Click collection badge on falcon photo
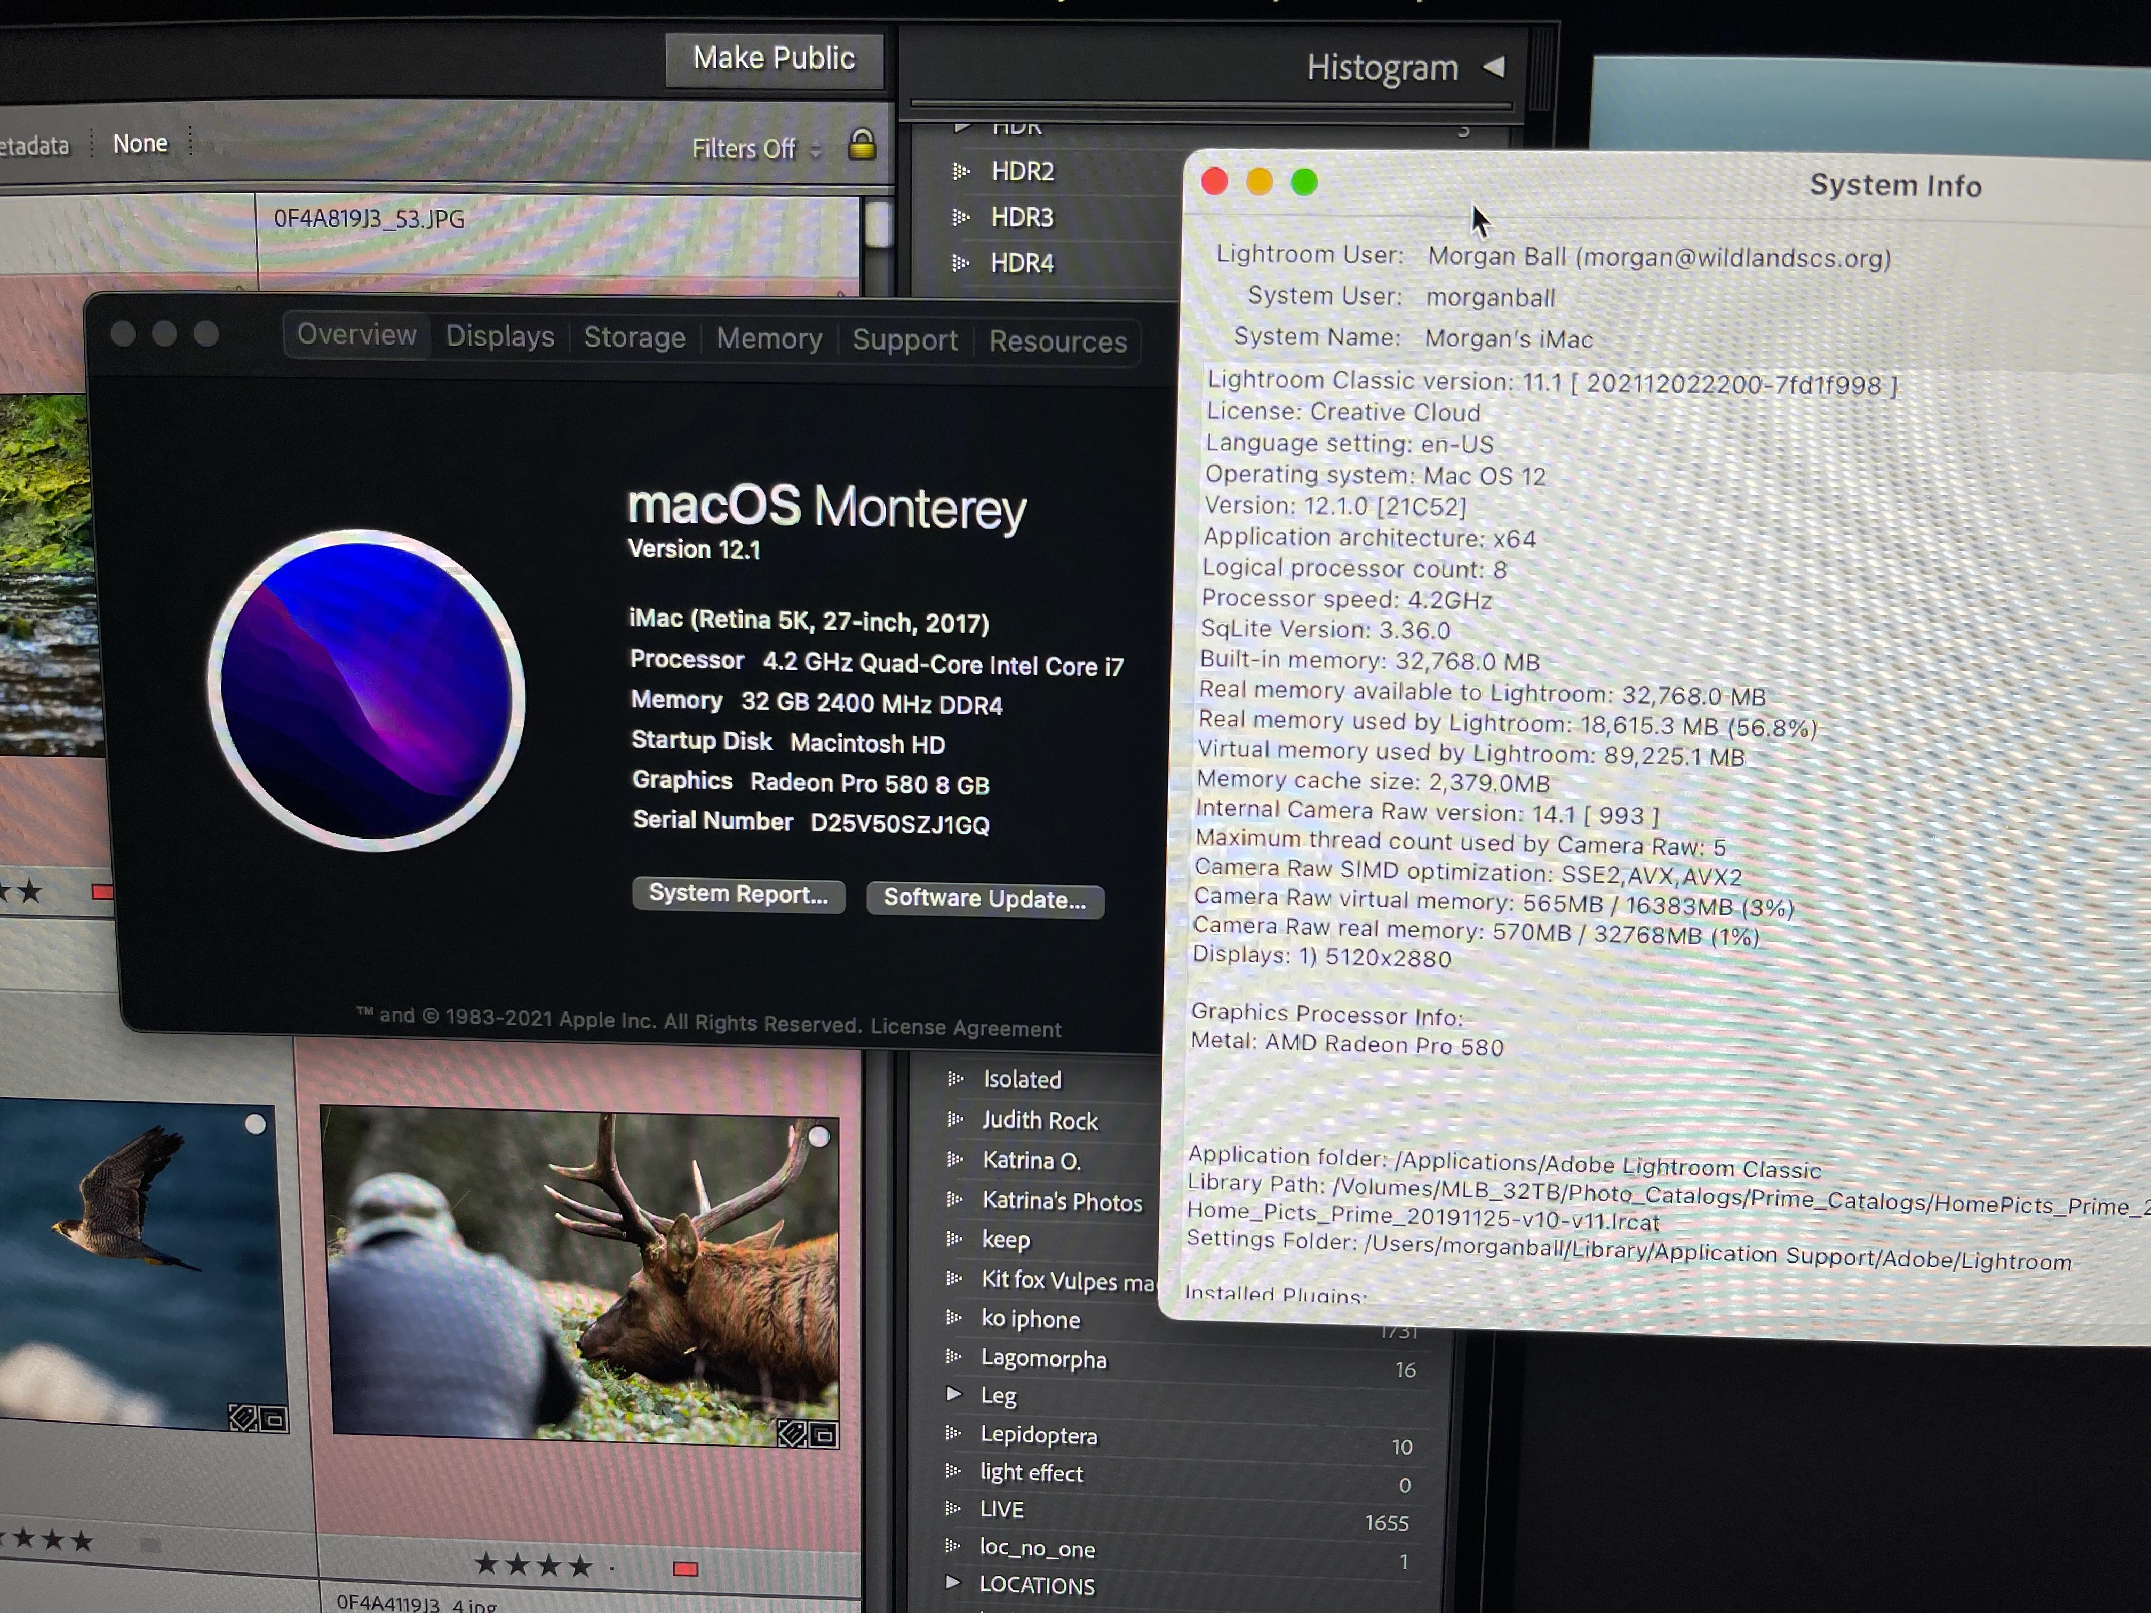 tap(274, 1419)
